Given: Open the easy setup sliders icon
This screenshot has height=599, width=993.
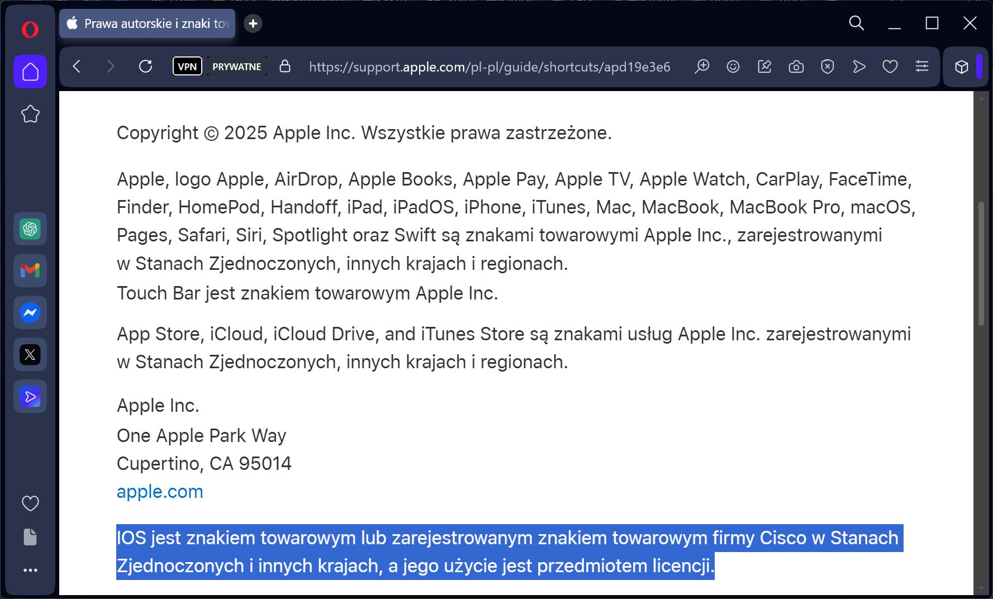Looking at the screenshot, I should (922, 66).
